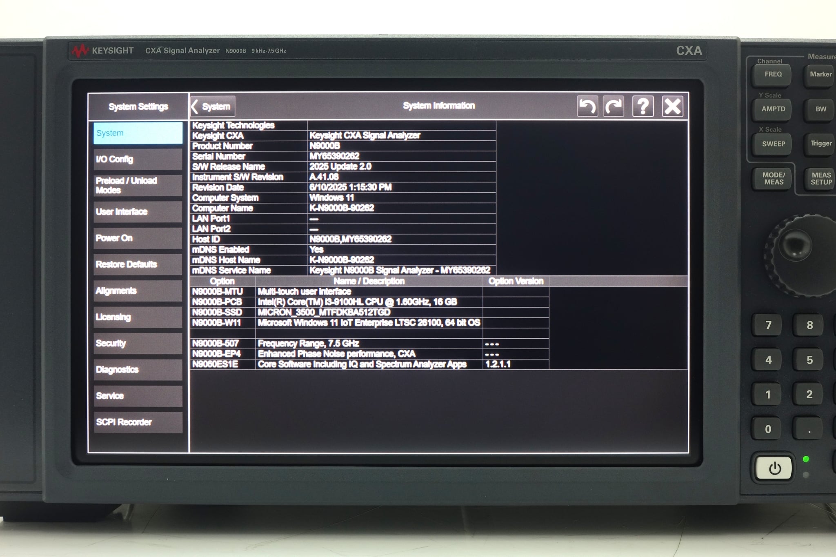Select the N9000B-507 option row
Screen dimensions: 836x557
369,344
